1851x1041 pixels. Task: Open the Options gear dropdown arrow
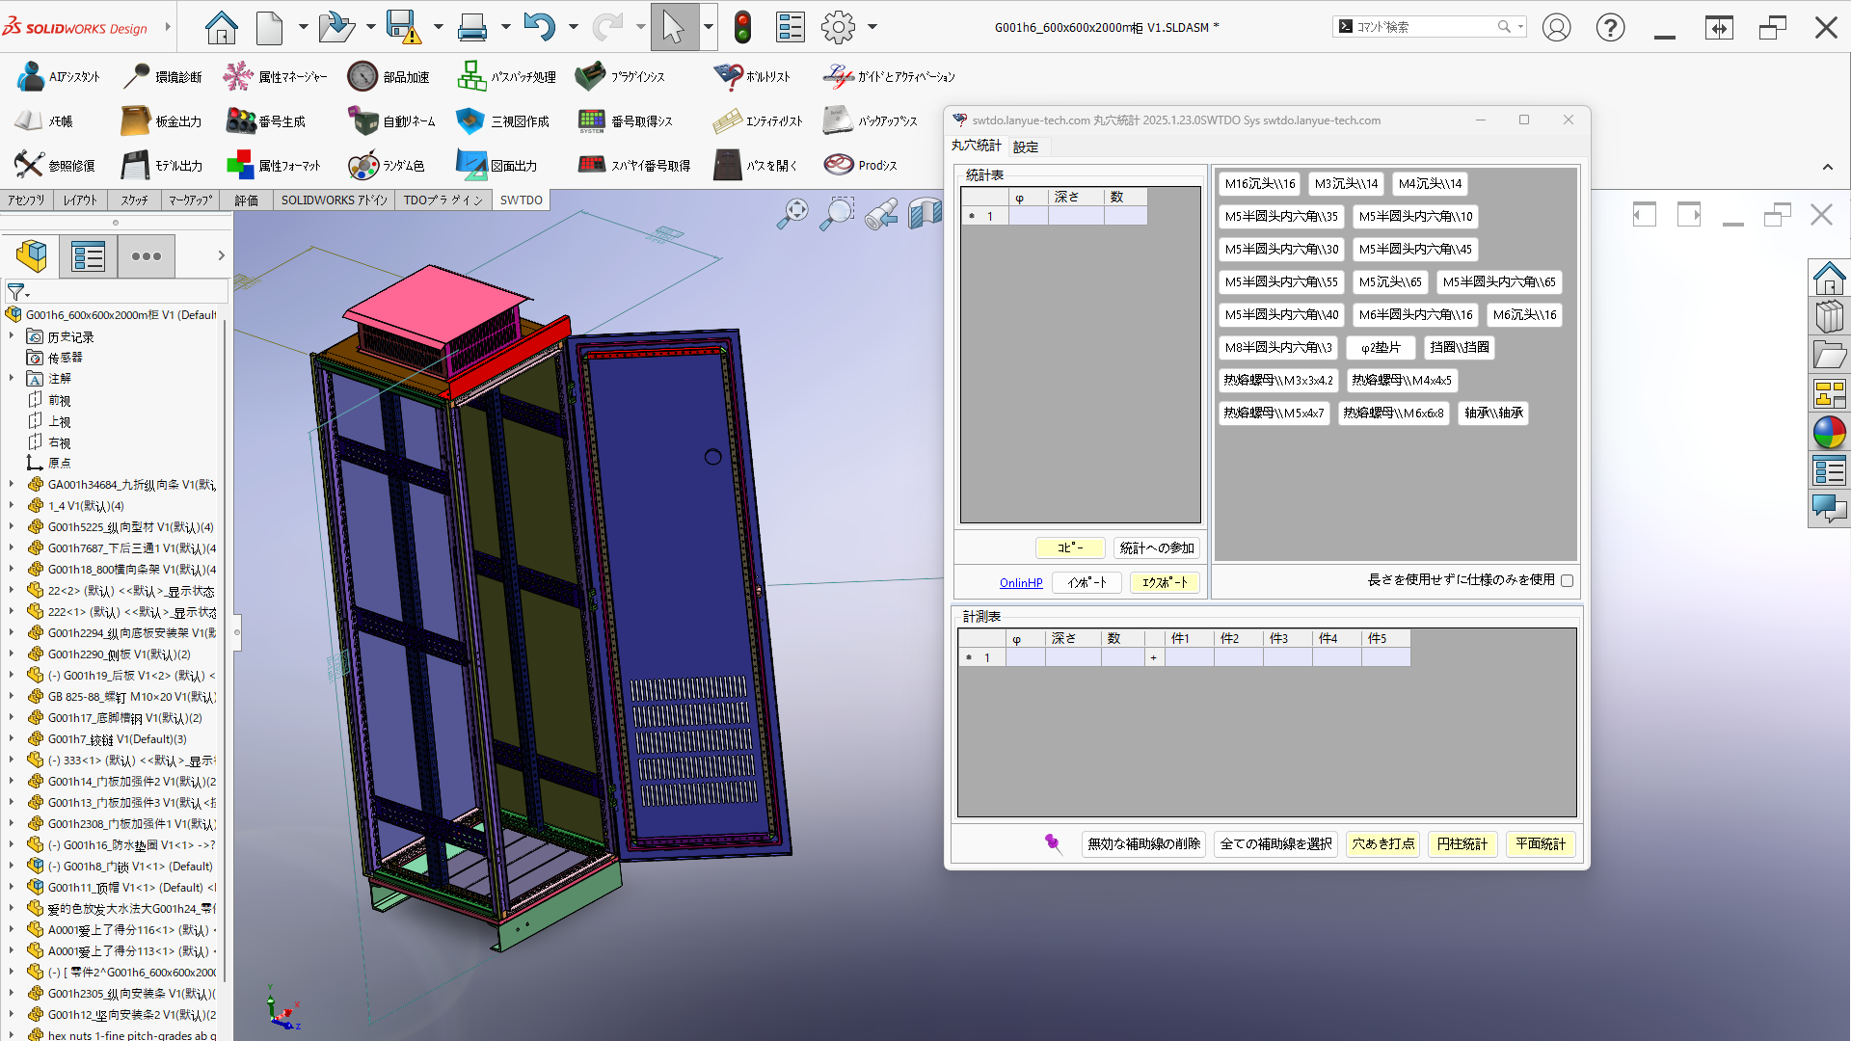point(872,27)
